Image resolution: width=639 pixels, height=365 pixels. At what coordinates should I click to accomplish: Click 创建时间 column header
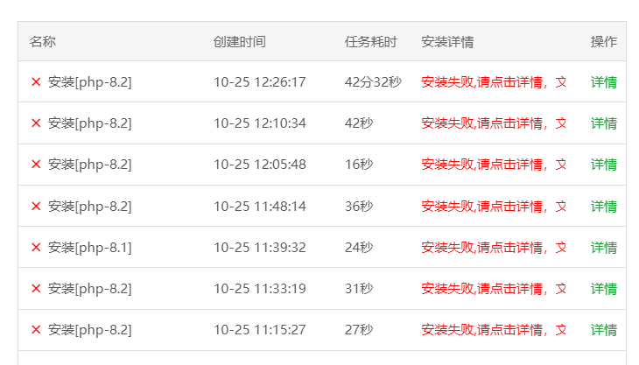coord(240,41)
